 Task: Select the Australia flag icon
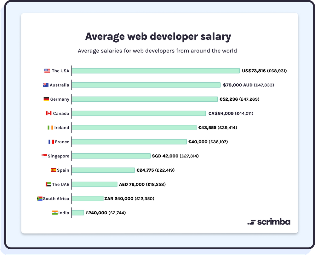tap(45, 85)
